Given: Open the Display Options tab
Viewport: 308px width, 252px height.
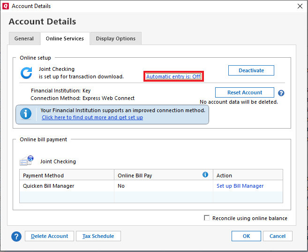Looking at the screenshot, I should point(116,38).
